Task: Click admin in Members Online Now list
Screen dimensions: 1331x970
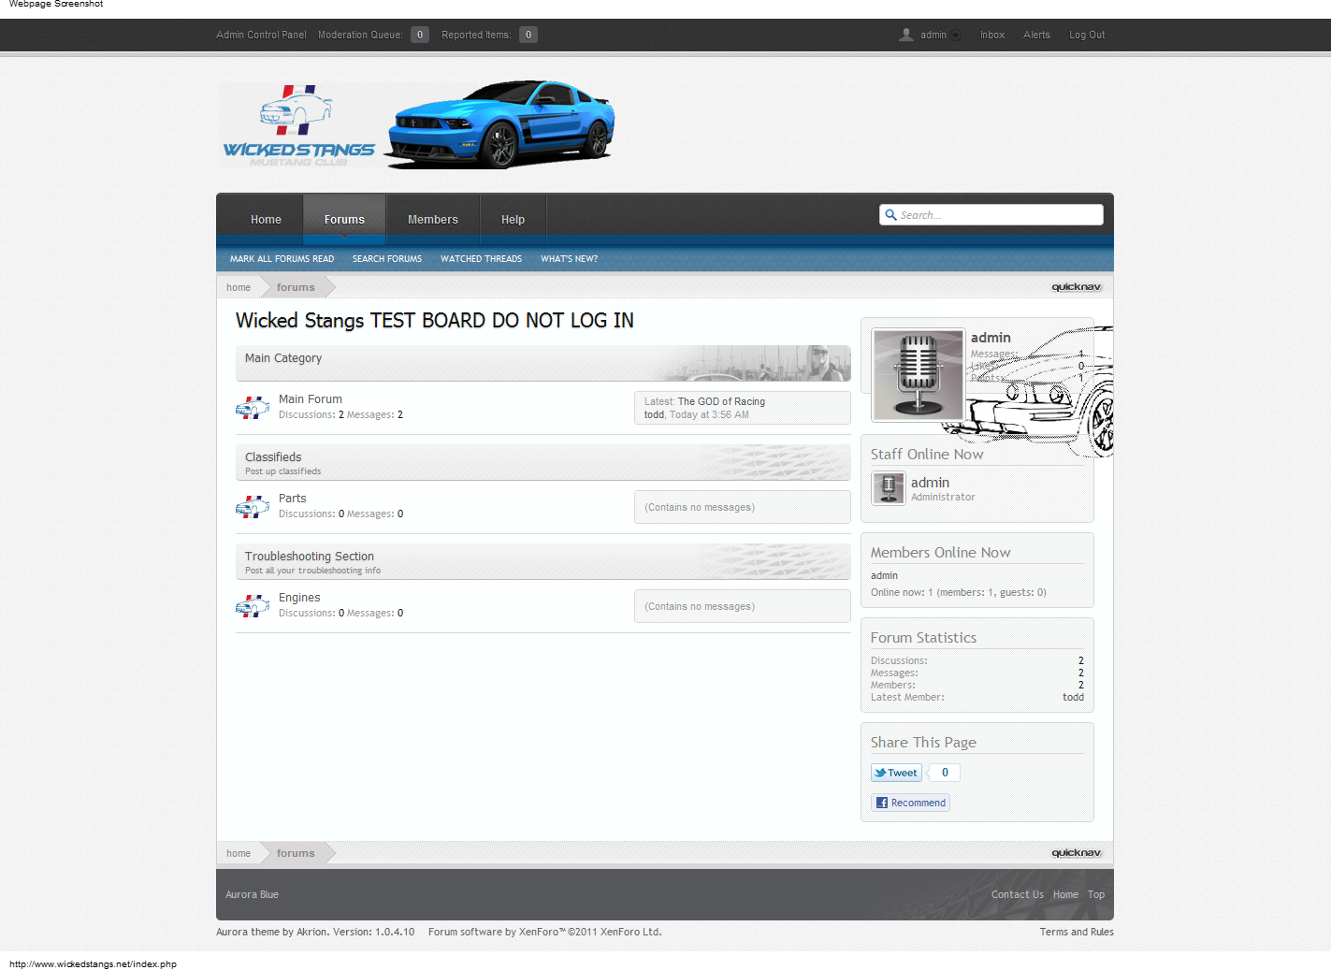Action: [x=884, y=575]
